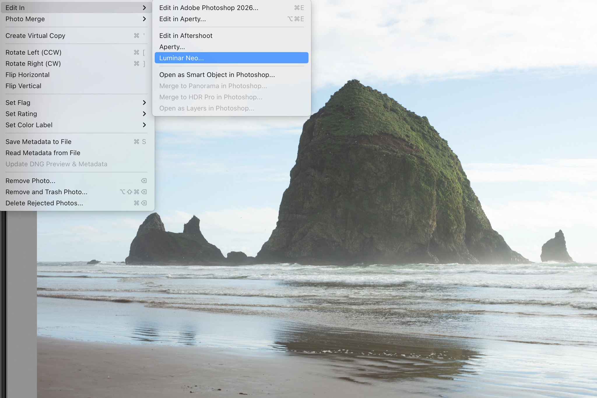Choose Save Metadata to File

tap(76, 142)
